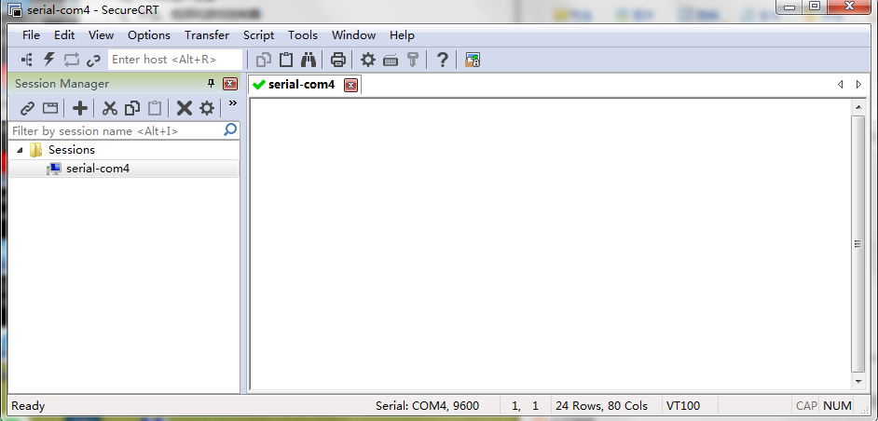The width and height of the screenshot is (878, 421).
Task: Click the main toolbar Paste clipboard icon
Action: [x=286, y=60]
